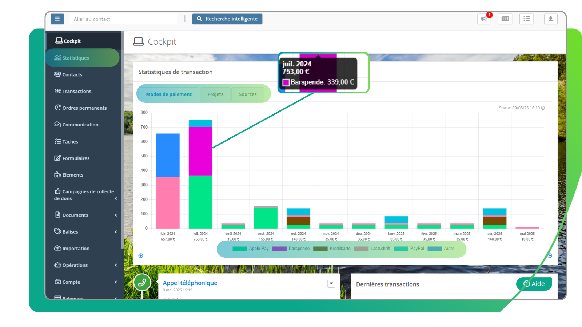
Task: Click the Barspende legend color swatch
Action: click(x=279, y=249)
